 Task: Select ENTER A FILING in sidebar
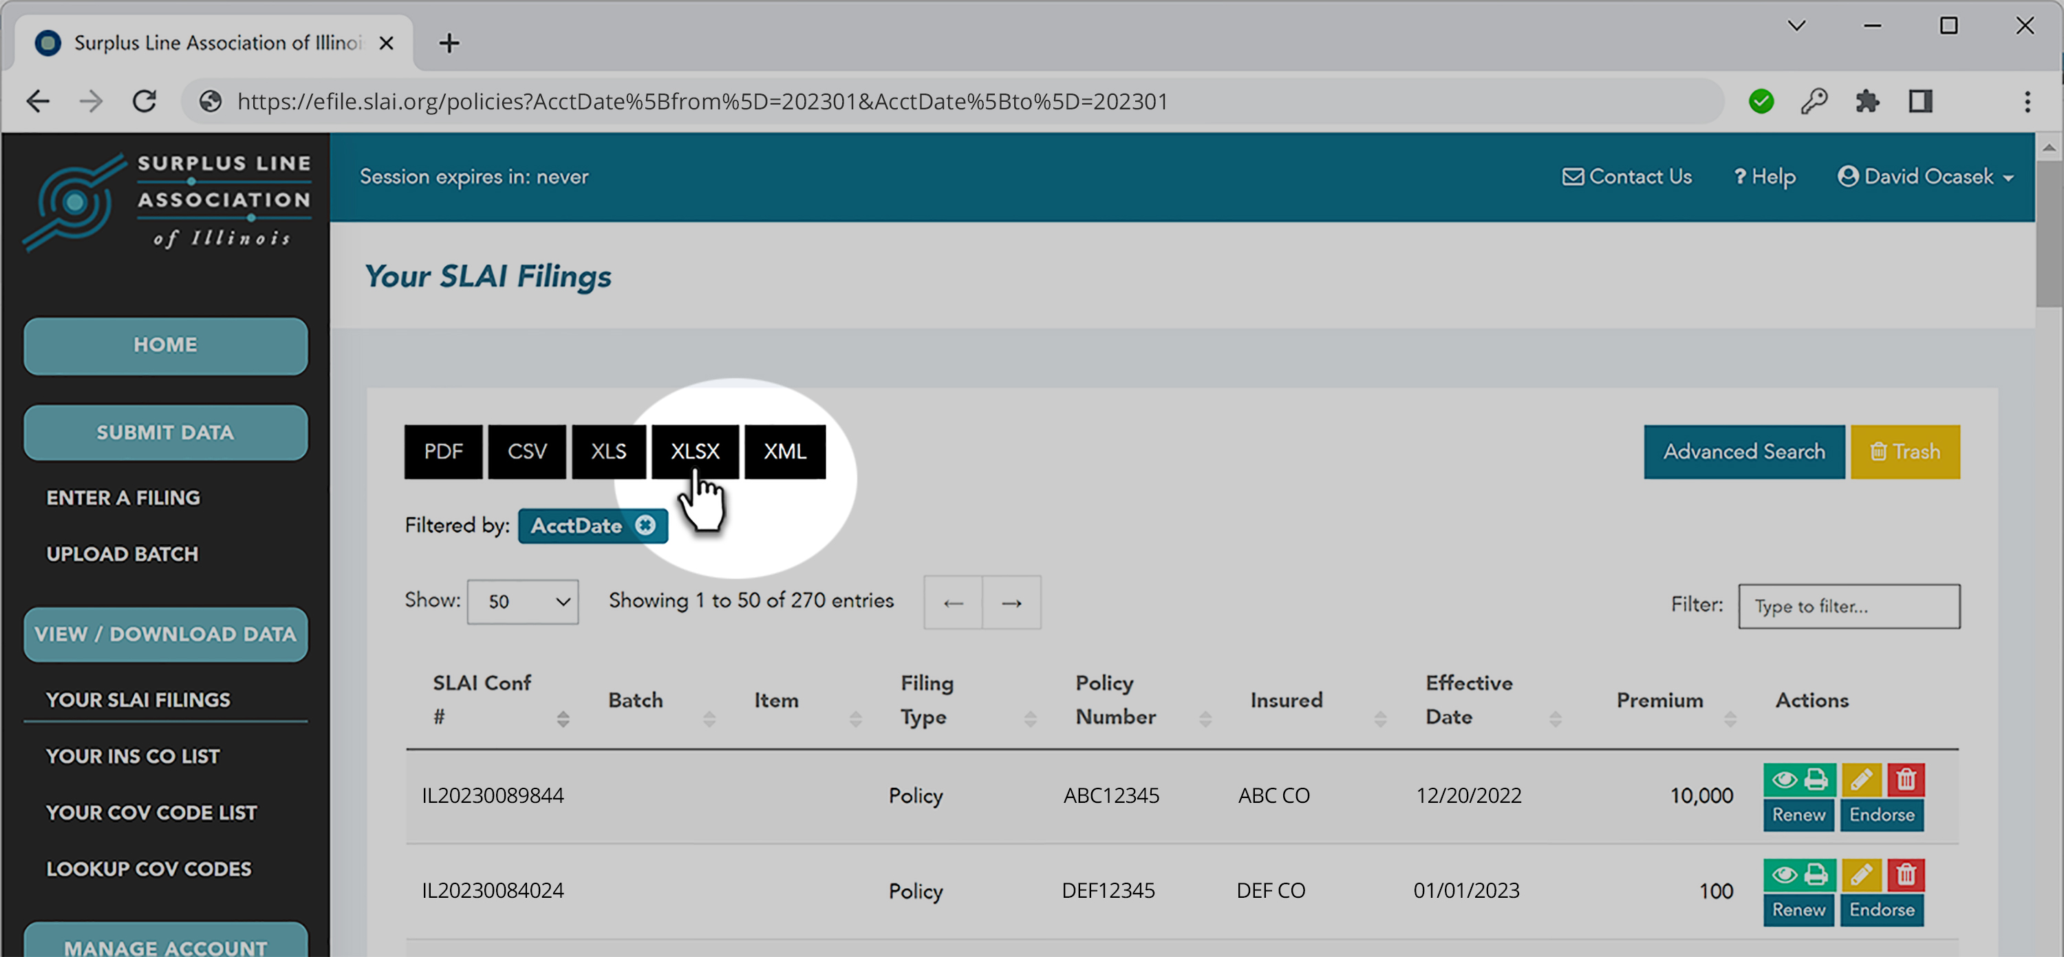[123, 497]
